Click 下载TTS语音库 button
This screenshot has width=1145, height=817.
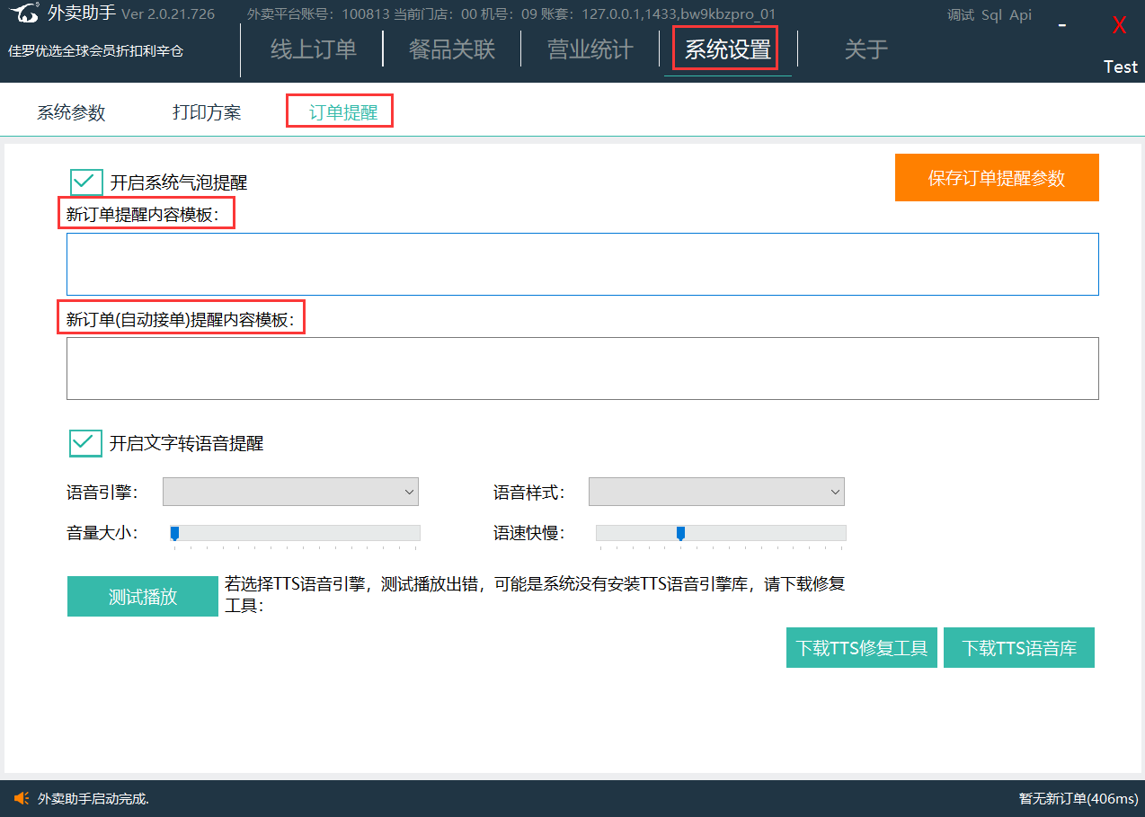1018,648
